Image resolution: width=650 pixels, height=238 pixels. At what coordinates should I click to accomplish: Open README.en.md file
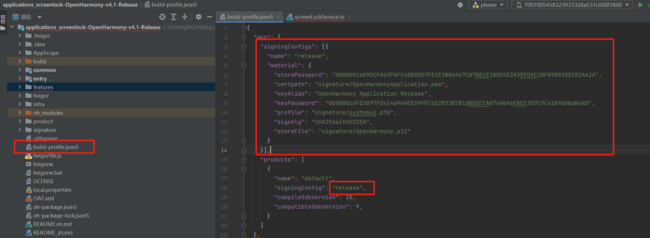52,224
